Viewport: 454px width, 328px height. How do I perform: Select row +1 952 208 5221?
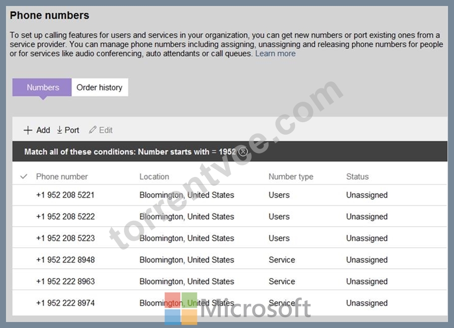(230, 195)
